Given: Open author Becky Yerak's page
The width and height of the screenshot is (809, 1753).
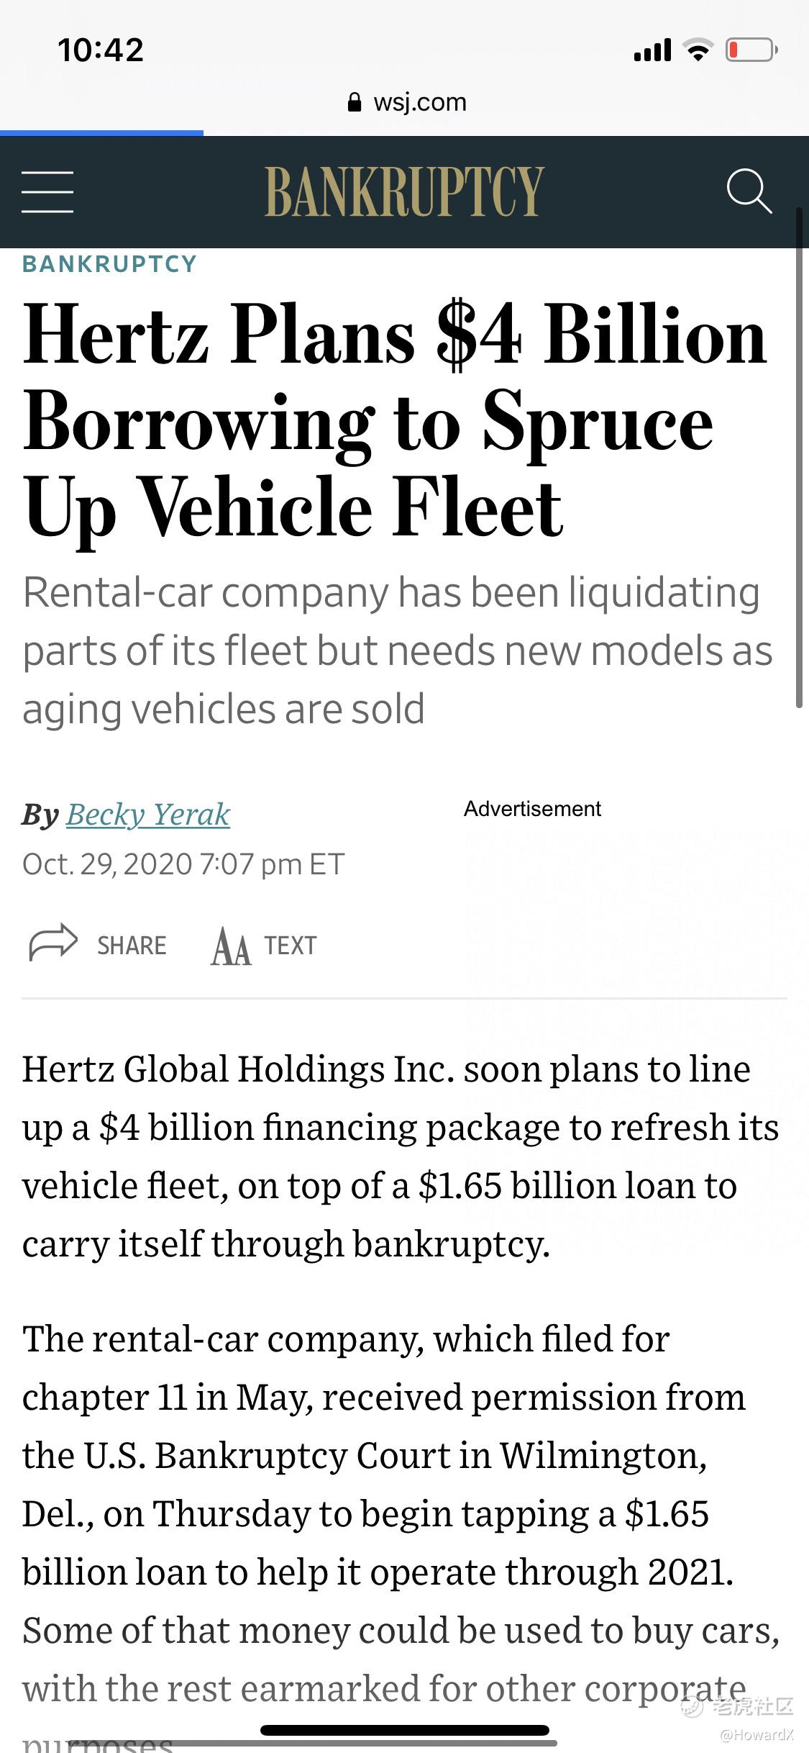Looking at the screenshot, I should pyautogui.click(x=148, y=814).
